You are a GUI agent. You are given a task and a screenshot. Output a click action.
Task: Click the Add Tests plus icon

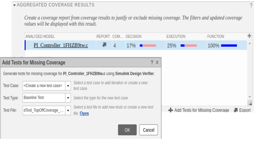point(170,110)
